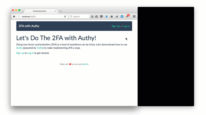Viewport: 206px width, 115px height.
Task: Click the Sign up link below the paragraph
Action: pos(20,53)
